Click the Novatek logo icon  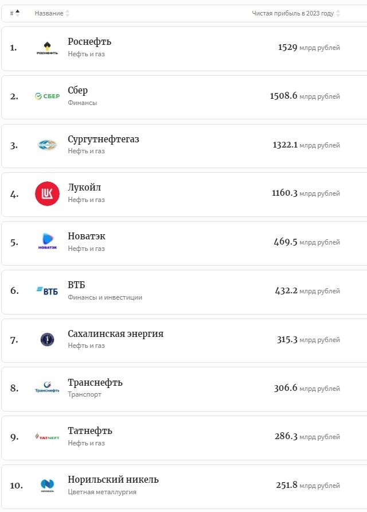coord(47,242)
